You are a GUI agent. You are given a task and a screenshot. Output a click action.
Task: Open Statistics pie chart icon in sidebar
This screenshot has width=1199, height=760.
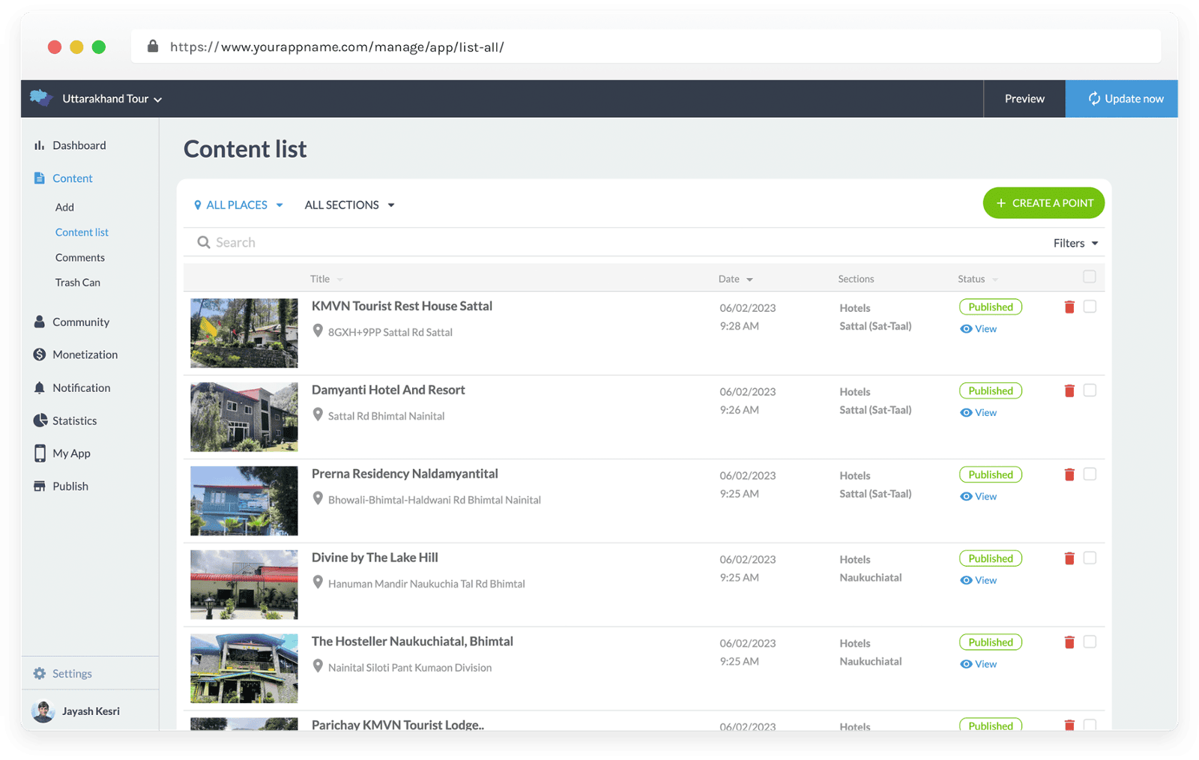click(x=40, y=420)
